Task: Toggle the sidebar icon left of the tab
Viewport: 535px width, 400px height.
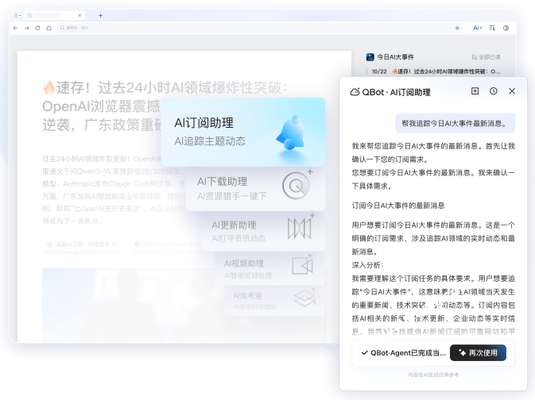Action: click(x=18, y=15)
